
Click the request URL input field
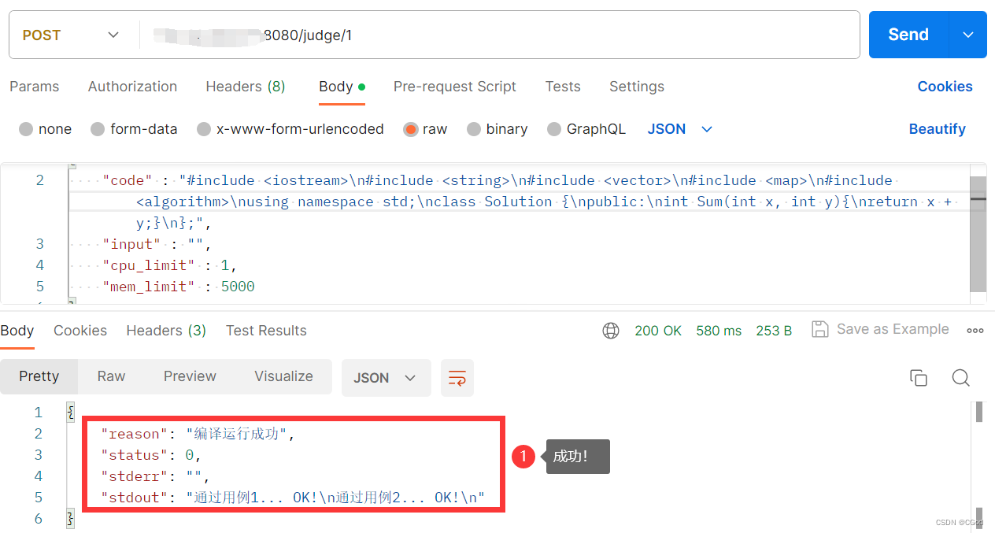point(499,35)
